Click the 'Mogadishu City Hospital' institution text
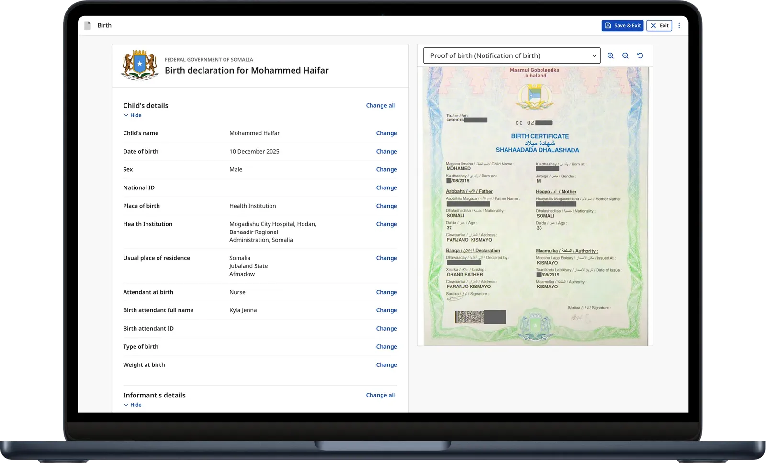Viewport: 766px width, 463px height. [x=262, y=224]
